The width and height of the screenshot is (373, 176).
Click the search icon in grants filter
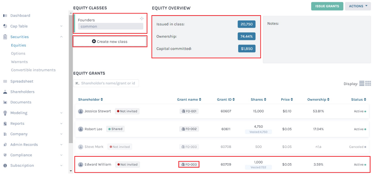[x=77, y=83]
